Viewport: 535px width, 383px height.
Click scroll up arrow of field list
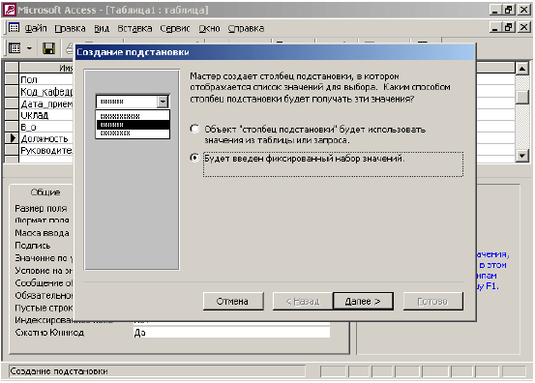coord(522,69)
